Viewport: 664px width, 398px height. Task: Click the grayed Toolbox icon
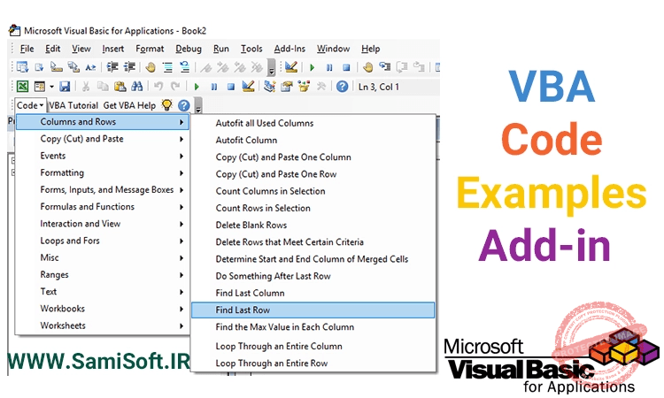click(x=321, y=87)
